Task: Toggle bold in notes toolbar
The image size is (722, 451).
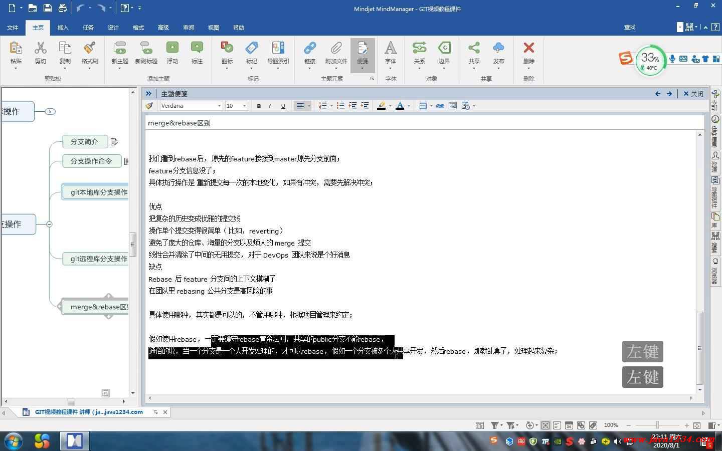Action: 259,106
